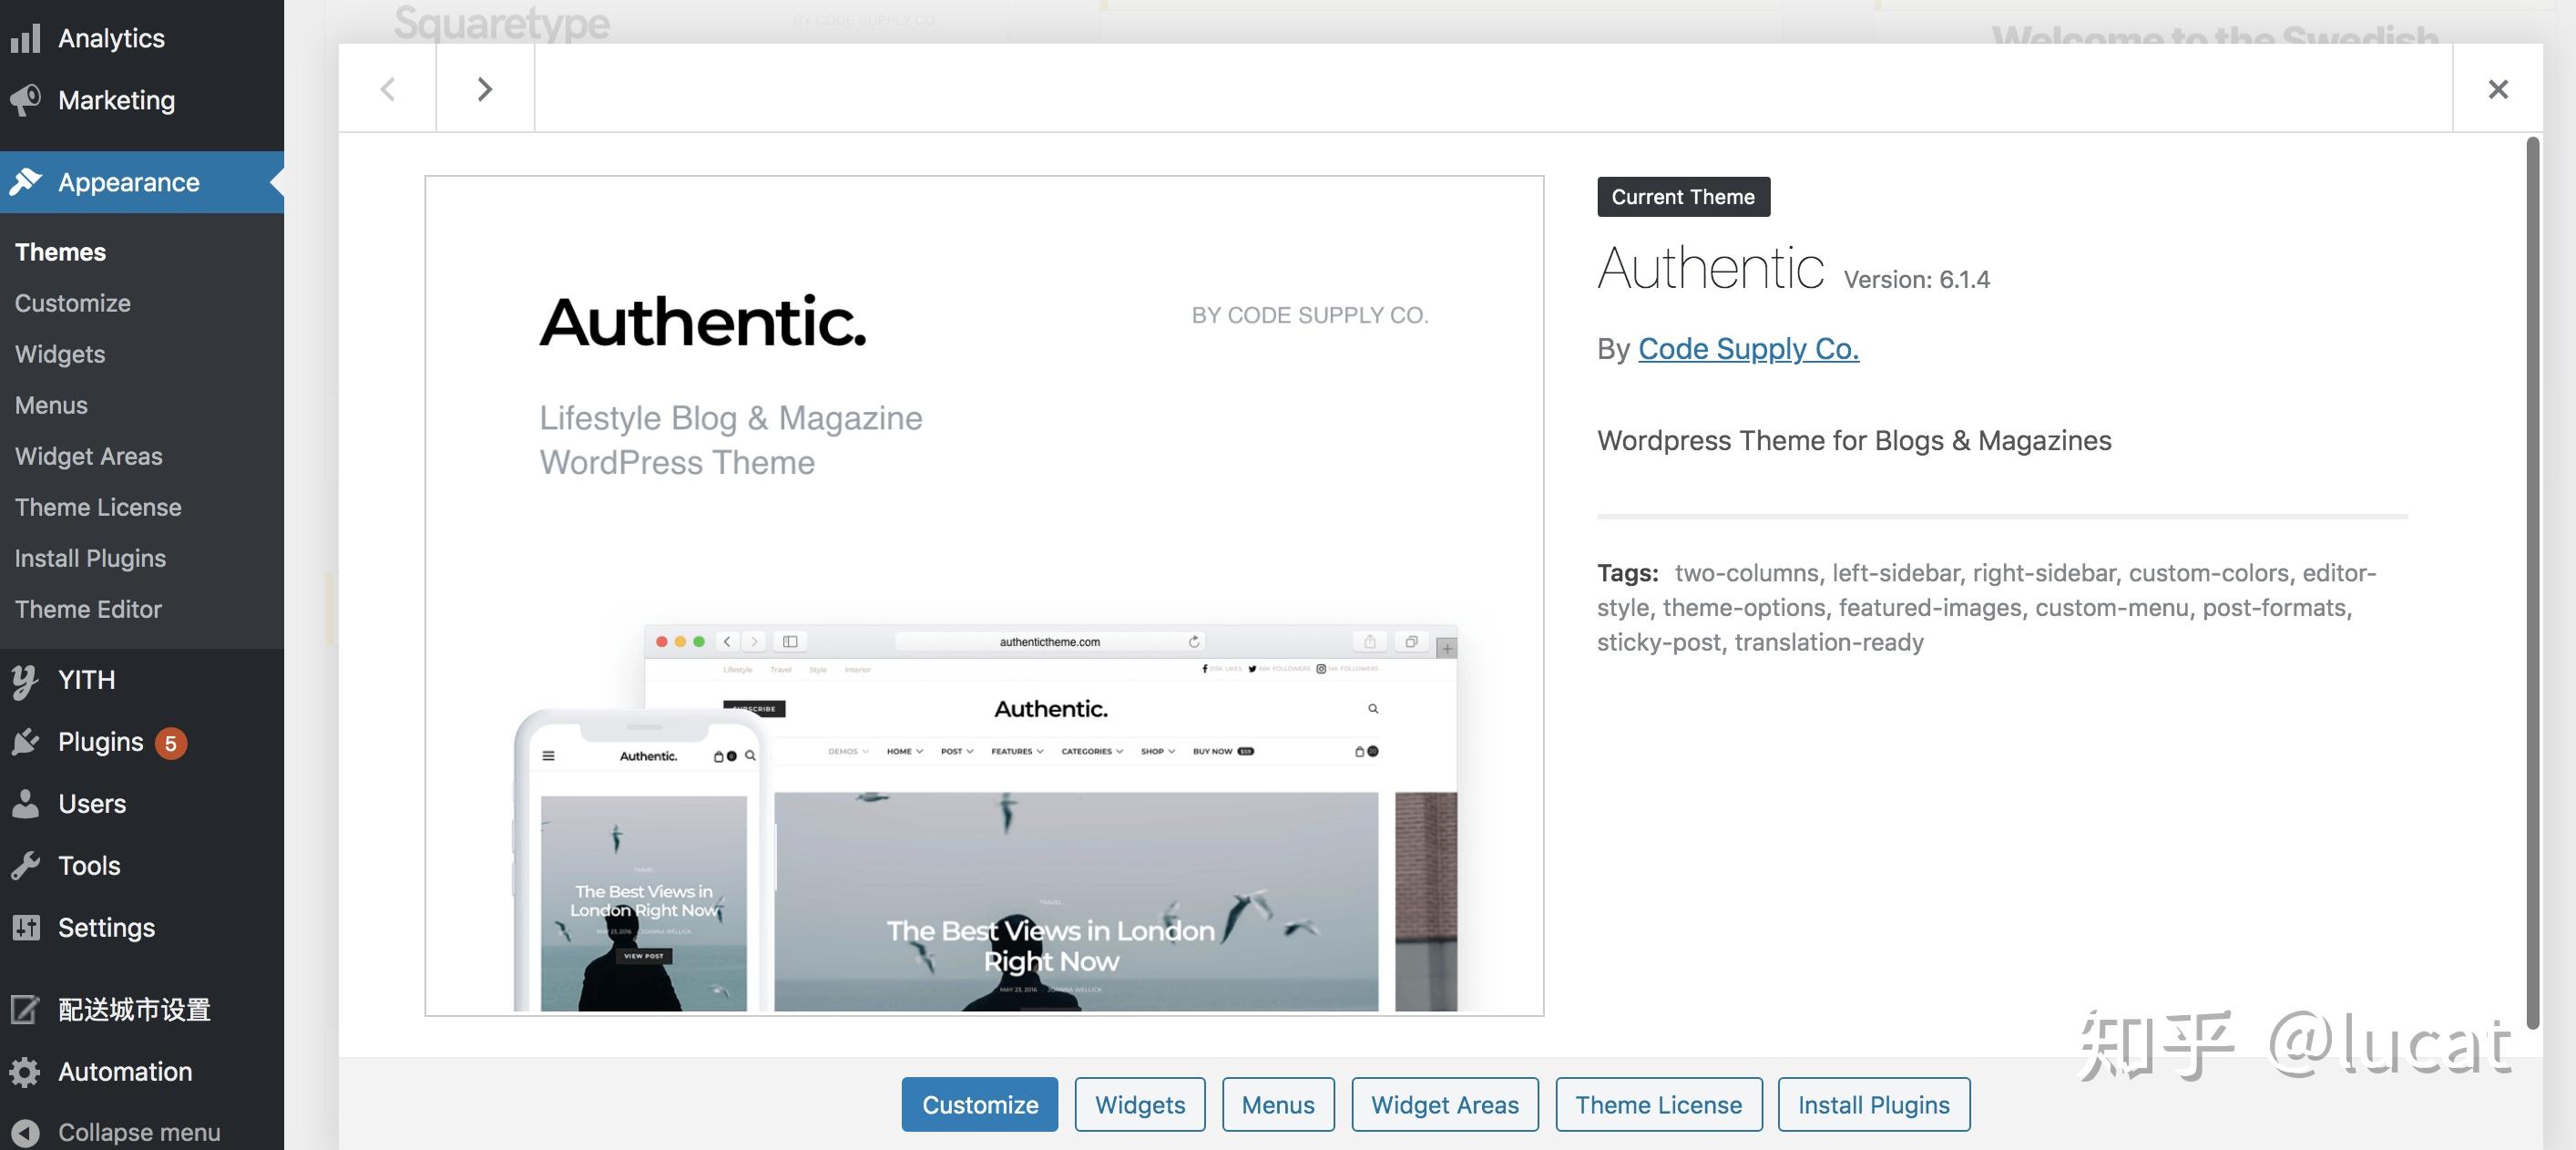Click the Settings sliders icon
Image resolution: width=2576 pixels, height=1150 pixels.
[x=25, y=928]
